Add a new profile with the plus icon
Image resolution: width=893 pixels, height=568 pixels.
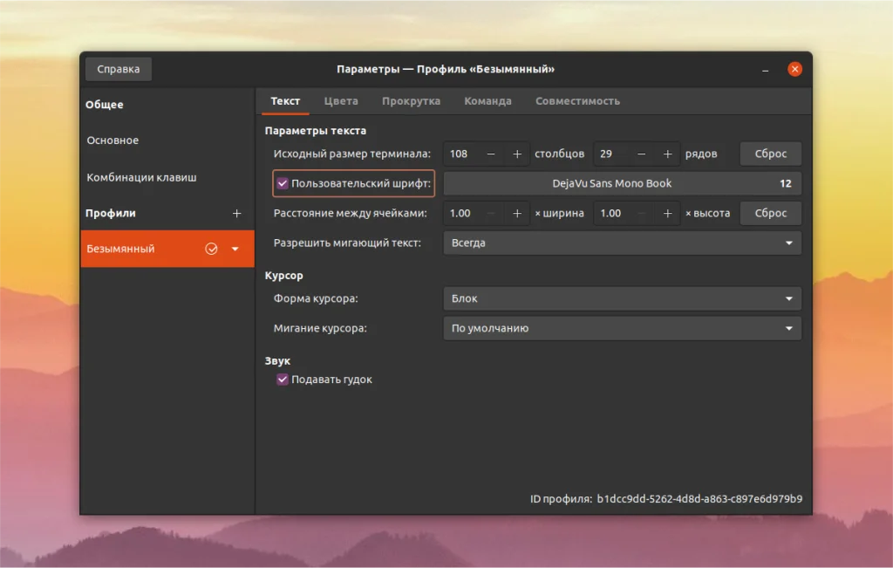click(x=236, y=213)
